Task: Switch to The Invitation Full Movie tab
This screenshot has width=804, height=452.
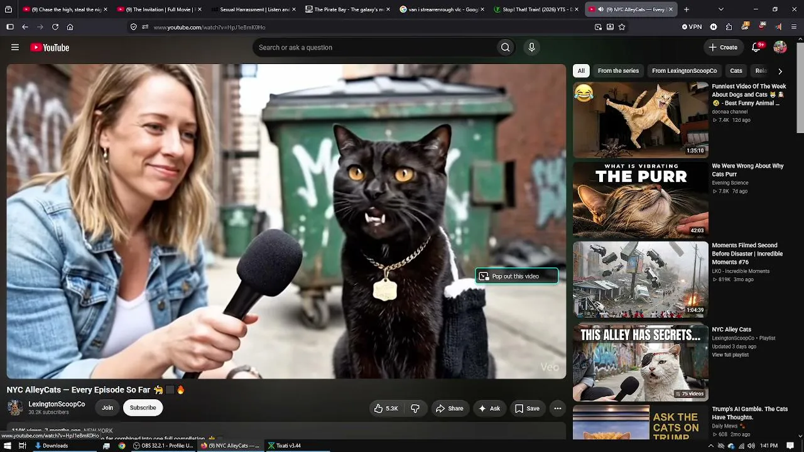Action: (159, 9)
